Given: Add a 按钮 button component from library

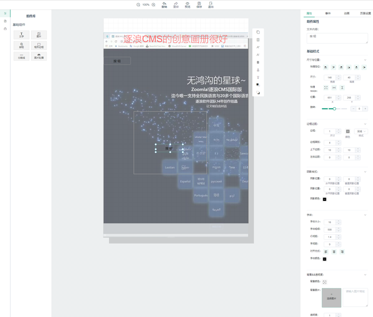Looking at the screenshot, I should pos(21,46).
